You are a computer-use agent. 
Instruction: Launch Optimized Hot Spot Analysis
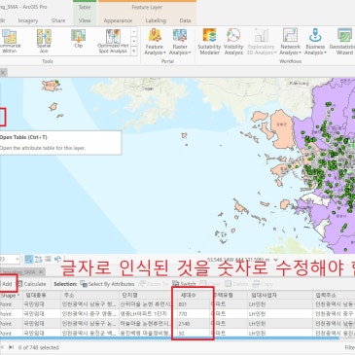click(x=113, y=41)
